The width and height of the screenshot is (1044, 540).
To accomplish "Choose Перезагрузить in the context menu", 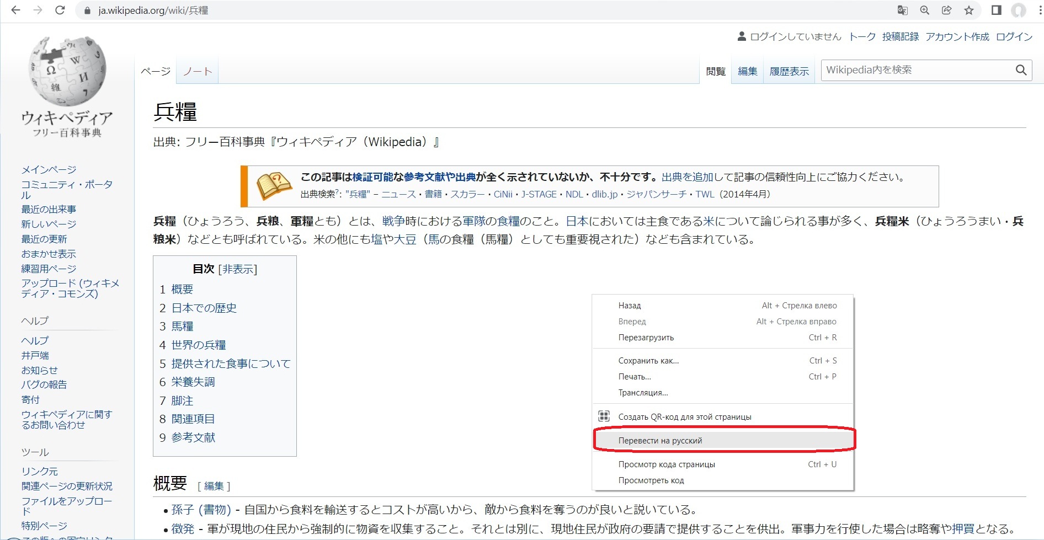I will coord(723,337).
